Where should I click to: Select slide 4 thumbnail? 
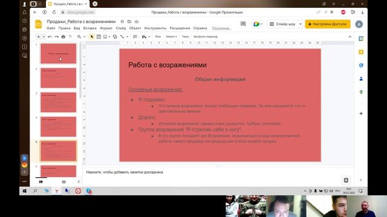(x=58, y=127)
